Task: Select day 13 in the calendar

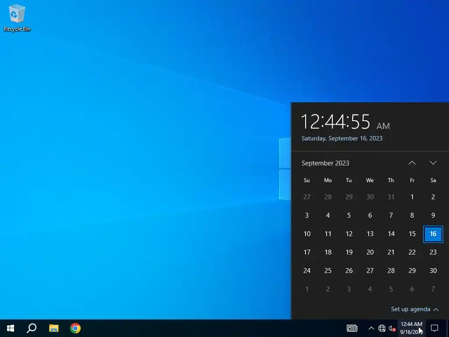Action: point(370,234)
